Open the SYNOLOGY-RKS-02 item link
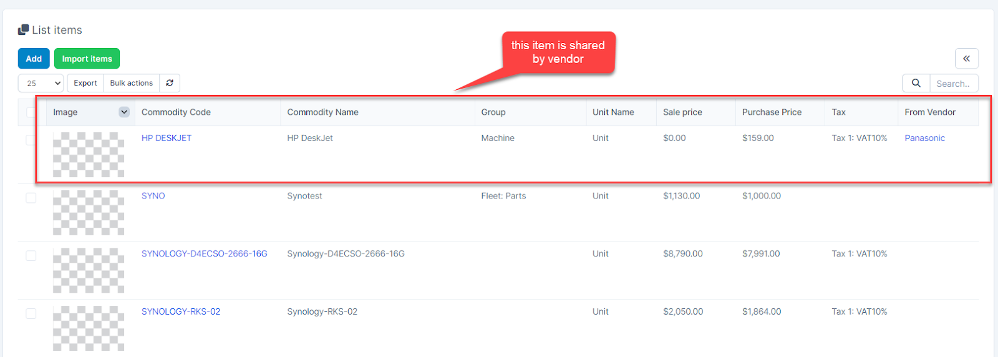Viewport: 998px width, 357px height. pos(181,311)
